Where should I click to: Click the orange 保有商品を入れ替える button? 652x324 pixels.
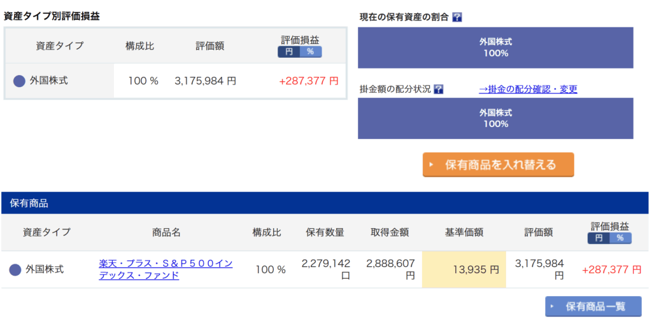[498, 165]
